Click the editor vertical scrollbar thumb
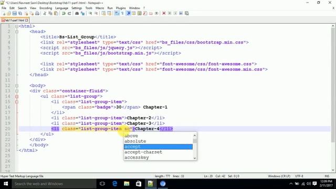The height and width of the screenshot is (189, 336). (333, 85)
